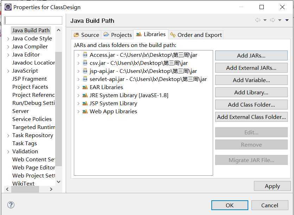294x215 pixels.
Task: Select Project Facets in sidebar
Action: coord(30,87)
